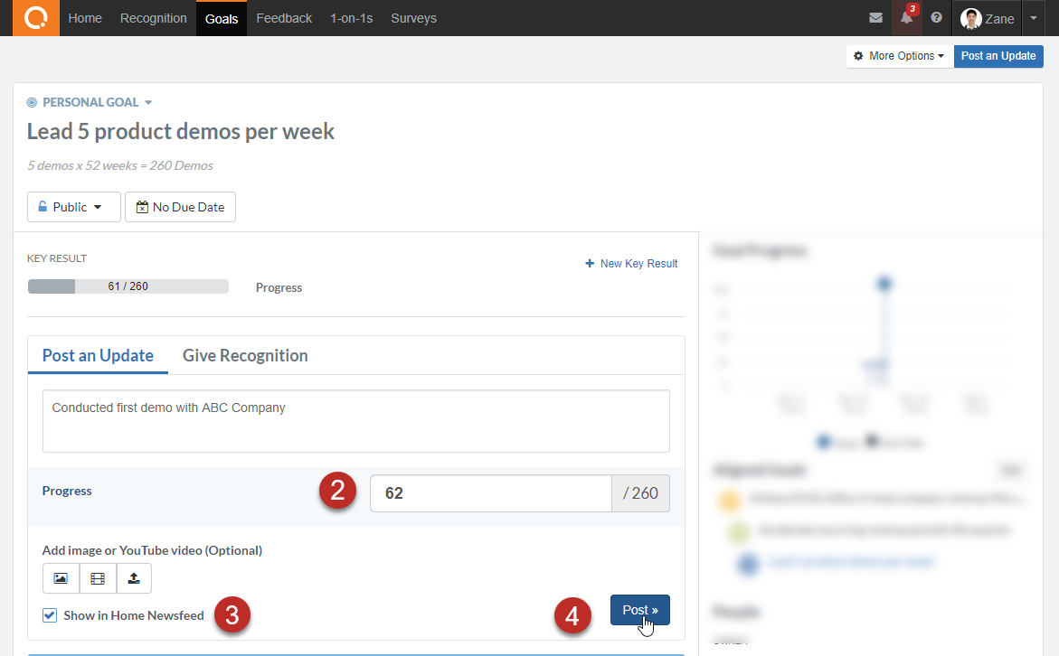Open the messages envelope icon
This screenshot has width=1059, height=656.
pos(875,18)
